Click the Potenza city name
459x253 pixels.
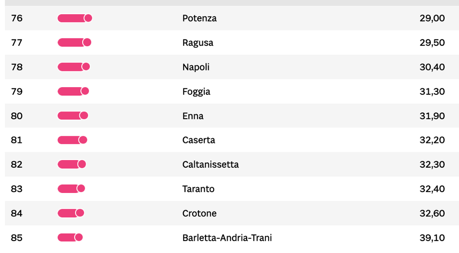(x=199, y=18)
